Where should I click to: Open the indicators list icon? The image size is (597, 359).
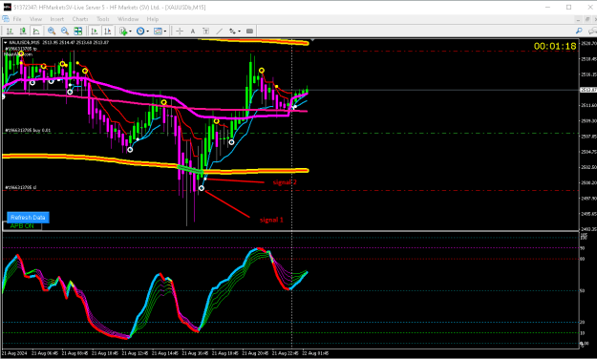coord(123,32)
